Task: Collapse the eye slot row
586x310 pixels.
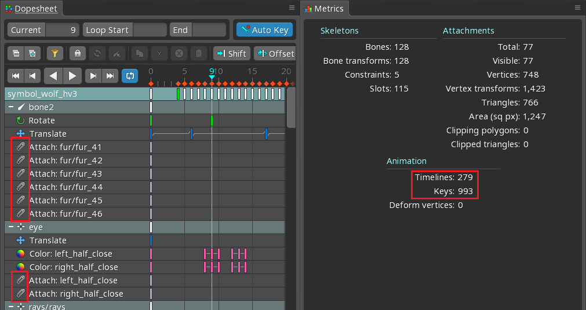Action: coord(11,227)
